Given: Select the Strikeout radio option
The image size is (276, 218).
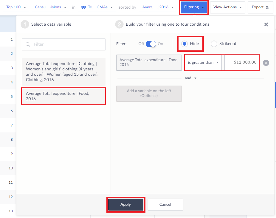Looking at the screenshot, I should 214,44.
